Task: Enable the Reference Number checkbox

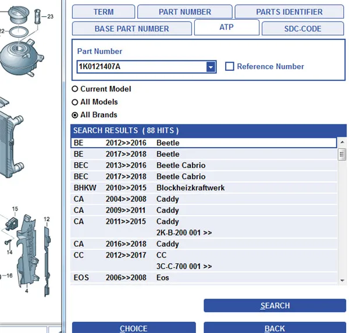Action: (x=230, y=66)
